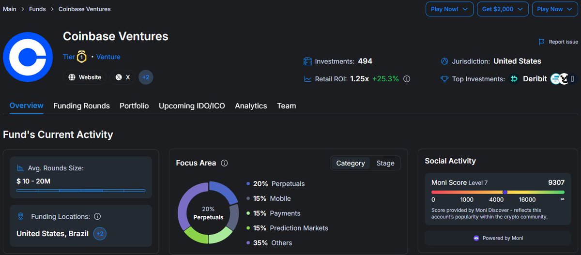This screenshot has height=255, width=581.
Task: Switch to the Overview tab
Action: [26, 105]
